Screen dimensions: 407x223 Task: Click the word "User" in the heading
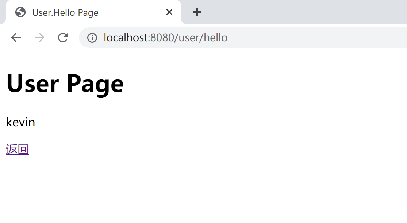pyautogui.click(x=33, y=83)
